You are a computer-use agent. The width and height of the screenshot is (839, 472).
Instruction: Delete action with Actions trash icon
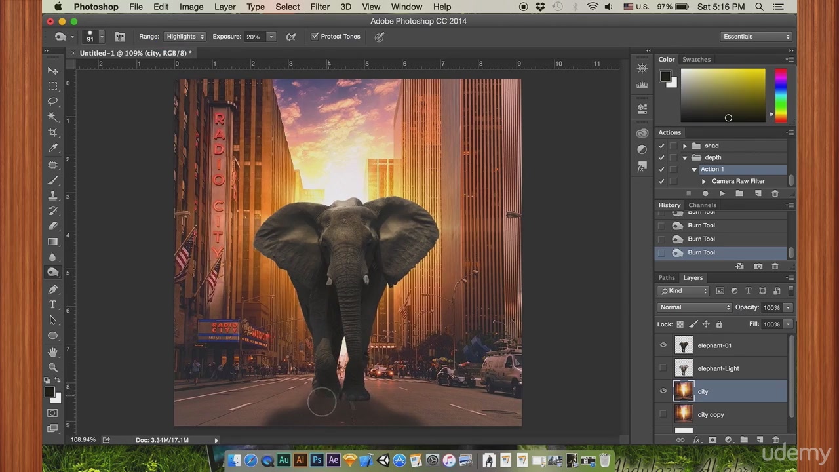[x=775, y=193]
